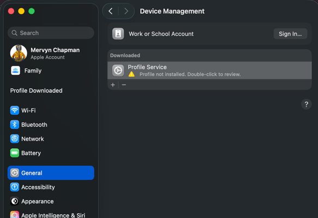Click the General gear icon
Screen dimensions: 318x218
coord(15,173)
